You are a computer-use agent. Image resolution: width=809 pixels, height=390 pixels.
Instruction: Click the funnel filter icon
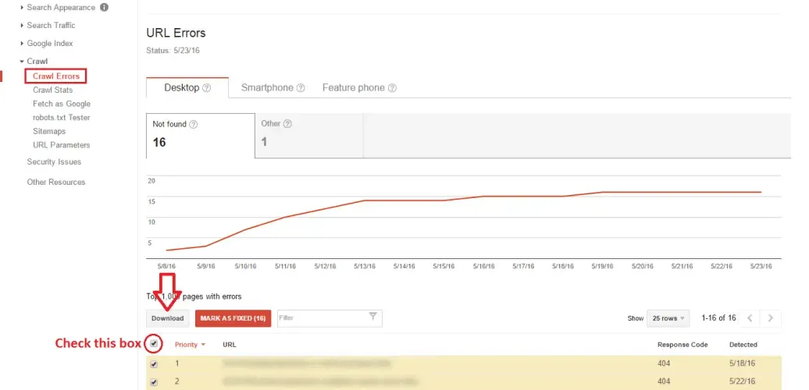pyautogui.click(x=373, y=317)
